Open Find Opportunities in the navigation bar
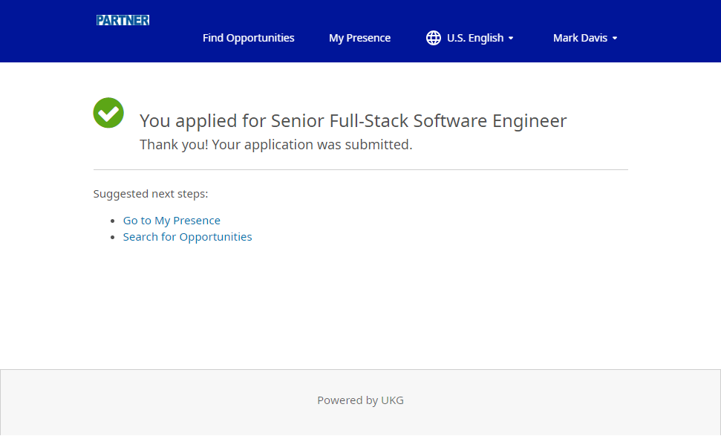The image size is (721, 436). pos(248,38)
